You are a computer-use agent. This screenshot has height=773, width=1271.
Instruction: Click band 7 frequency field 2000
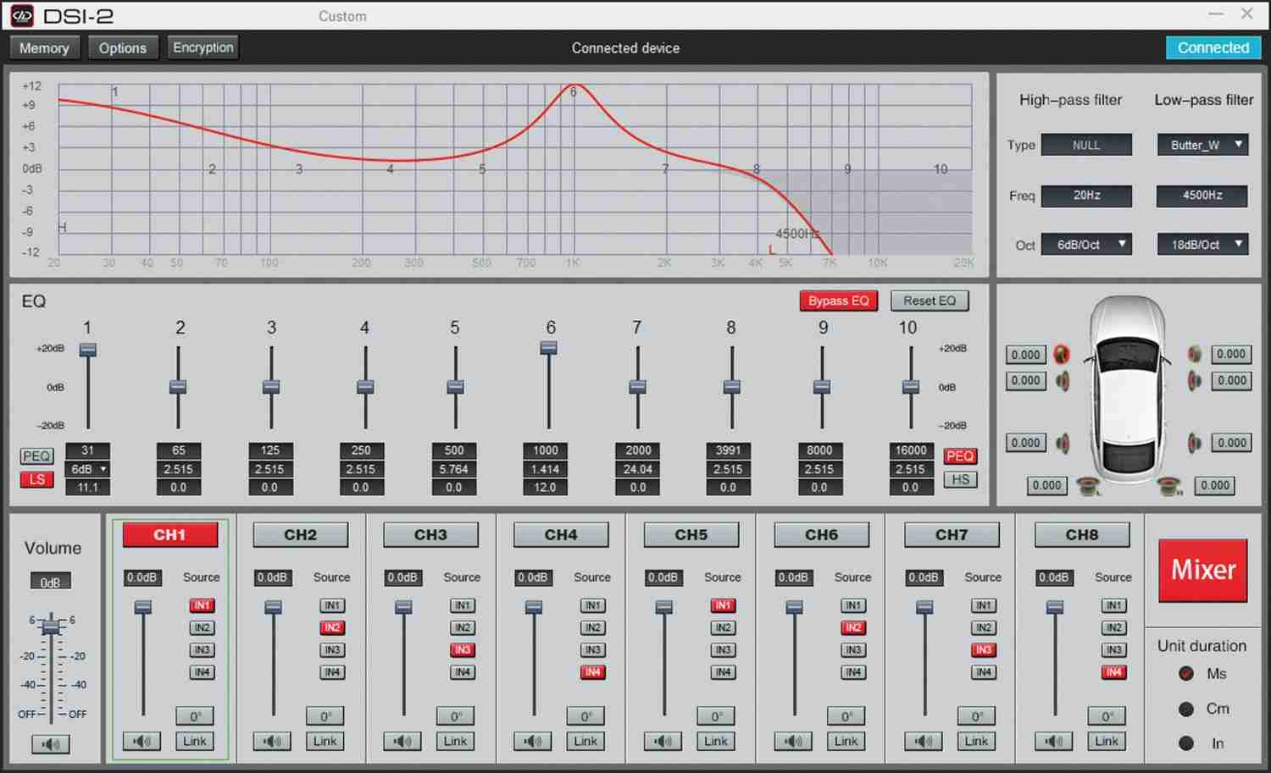[638, 450]
